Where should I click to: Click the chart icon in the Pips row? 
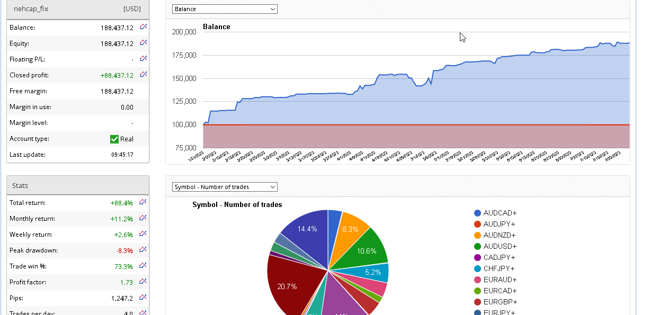pyautogui.click(x=143, y=297)
